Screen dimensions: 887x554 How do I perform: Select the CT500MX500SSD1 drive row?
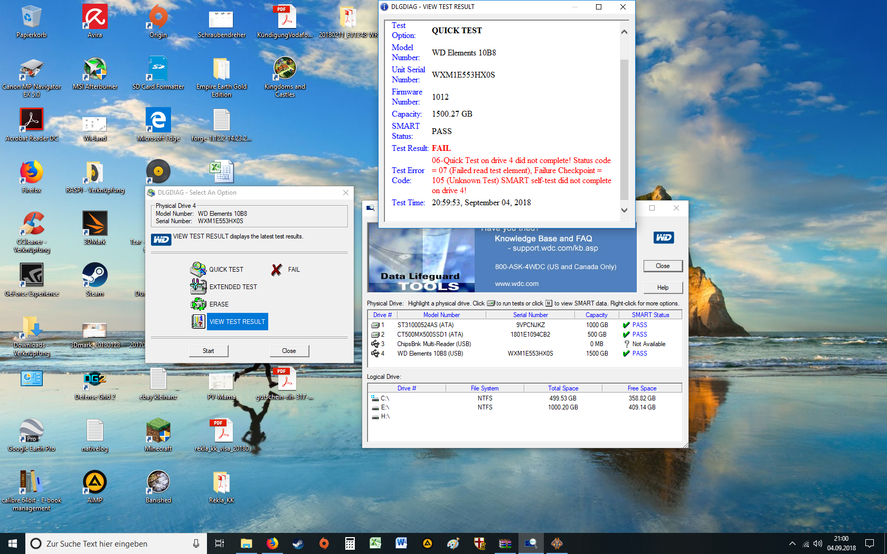click(524, 335)
